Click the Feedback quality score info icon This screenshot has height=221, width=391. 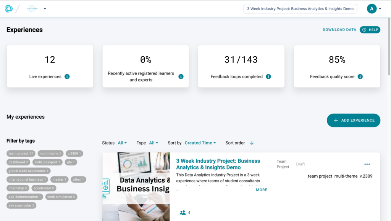[360, 76]
